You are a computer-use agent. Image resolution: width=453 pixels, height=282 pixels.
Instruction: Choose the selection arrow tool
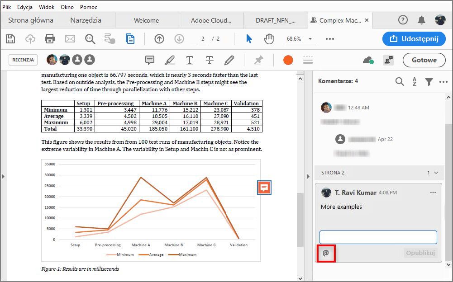coord(249,39)
